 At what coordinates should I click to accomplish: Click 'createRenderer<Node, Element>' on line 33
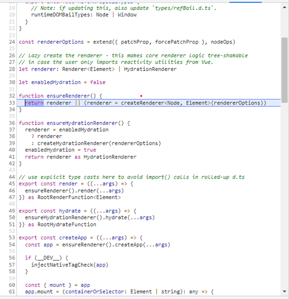point(166,103)
